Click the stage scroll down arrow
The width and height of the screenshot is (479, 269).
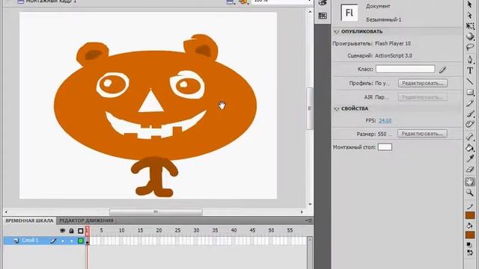point(310,204)
